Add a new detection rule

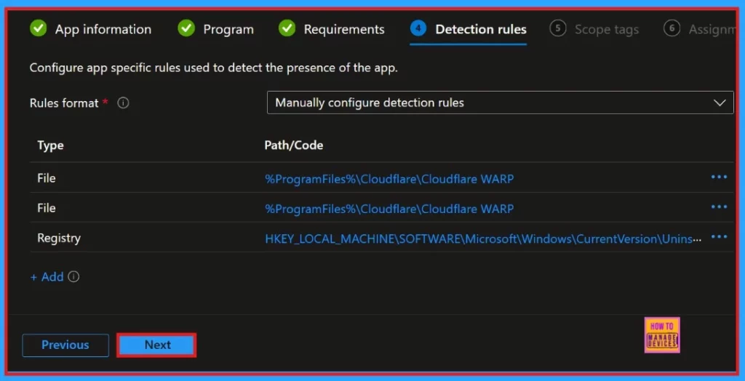click(47, 276)
